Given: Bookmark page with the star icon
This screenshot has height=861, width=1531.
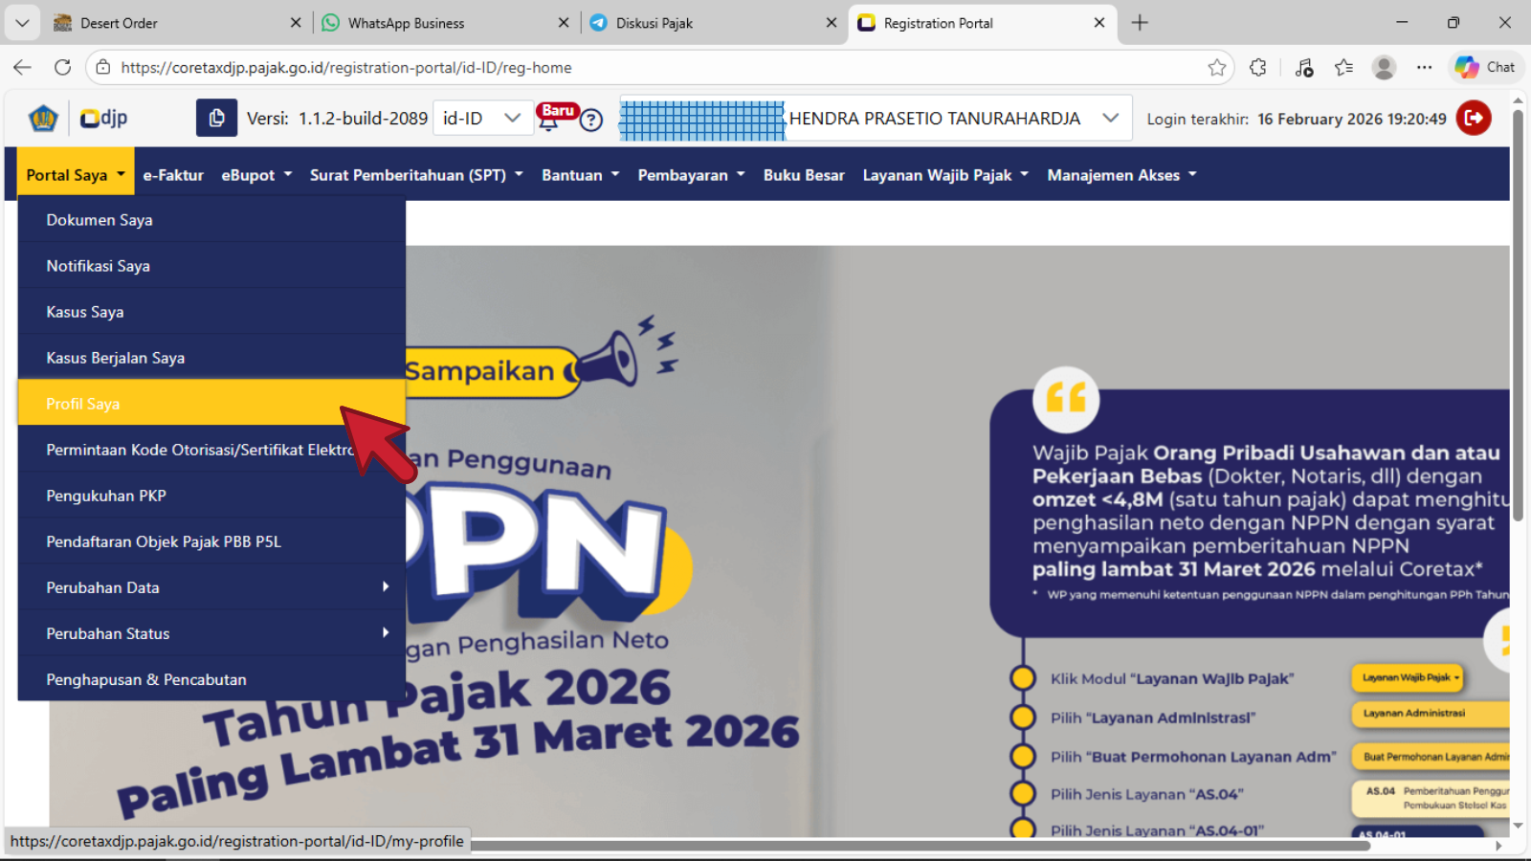Looking at the screenshot, I should pyautogui.click(x=1216, y=68).
